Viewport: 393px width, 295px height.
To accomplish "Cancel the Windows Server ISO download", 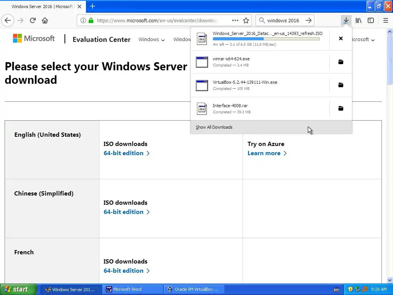I will [x=341, y=38].
